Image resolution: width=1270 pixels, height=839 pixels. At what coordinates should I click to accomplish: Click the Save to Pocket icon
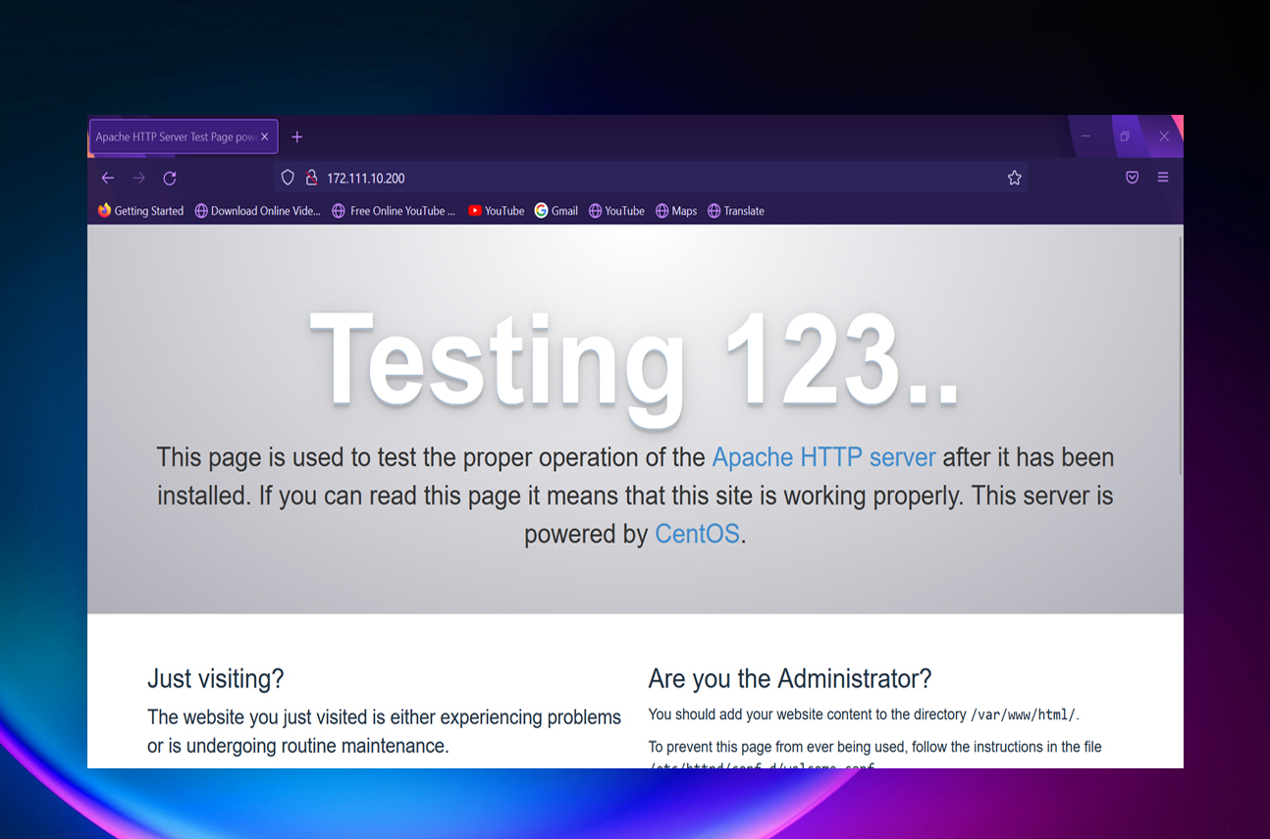click(x=1132, y=178)
